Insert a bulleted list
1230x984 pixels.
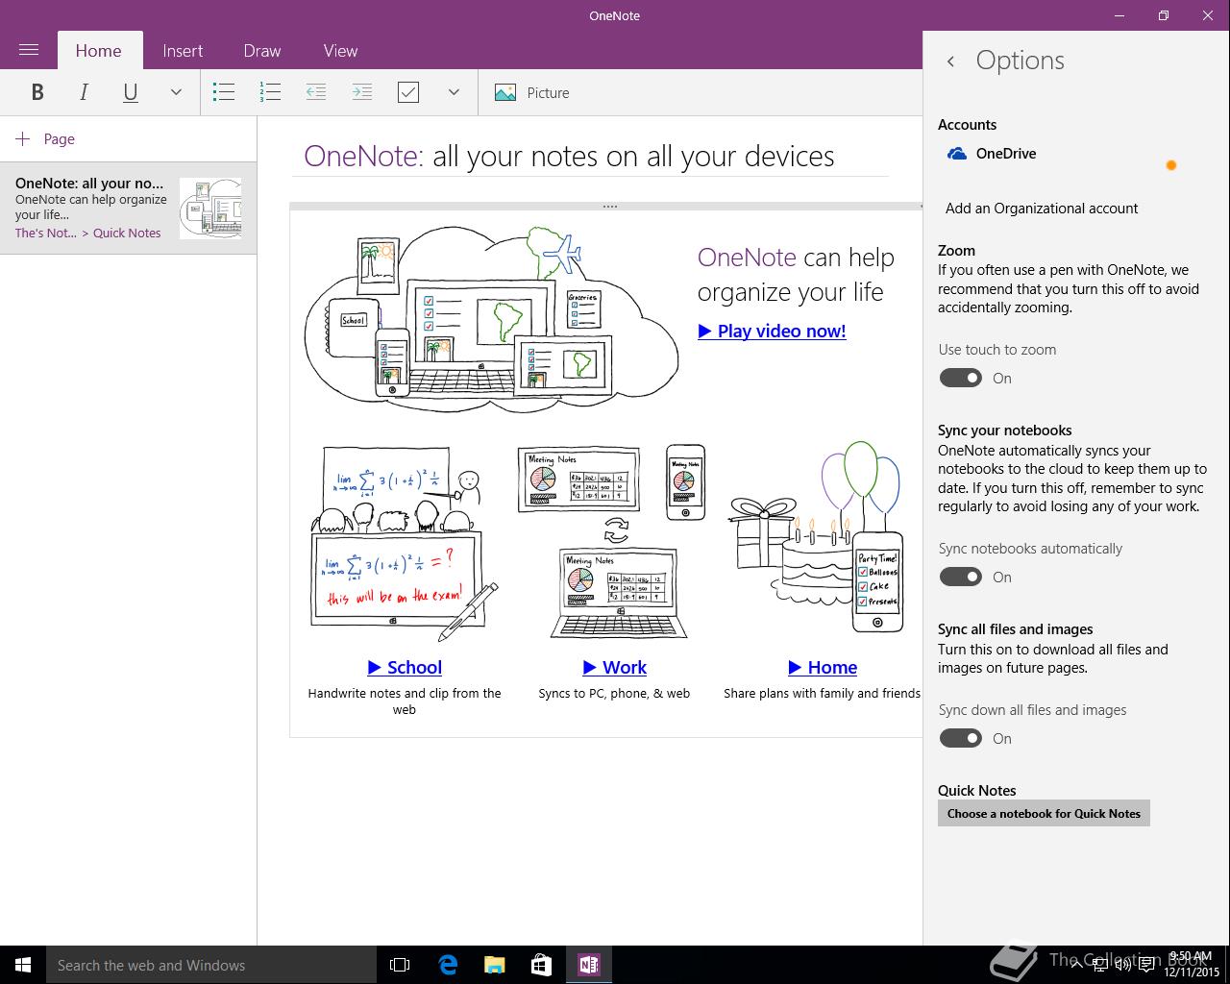coord(224,92)
